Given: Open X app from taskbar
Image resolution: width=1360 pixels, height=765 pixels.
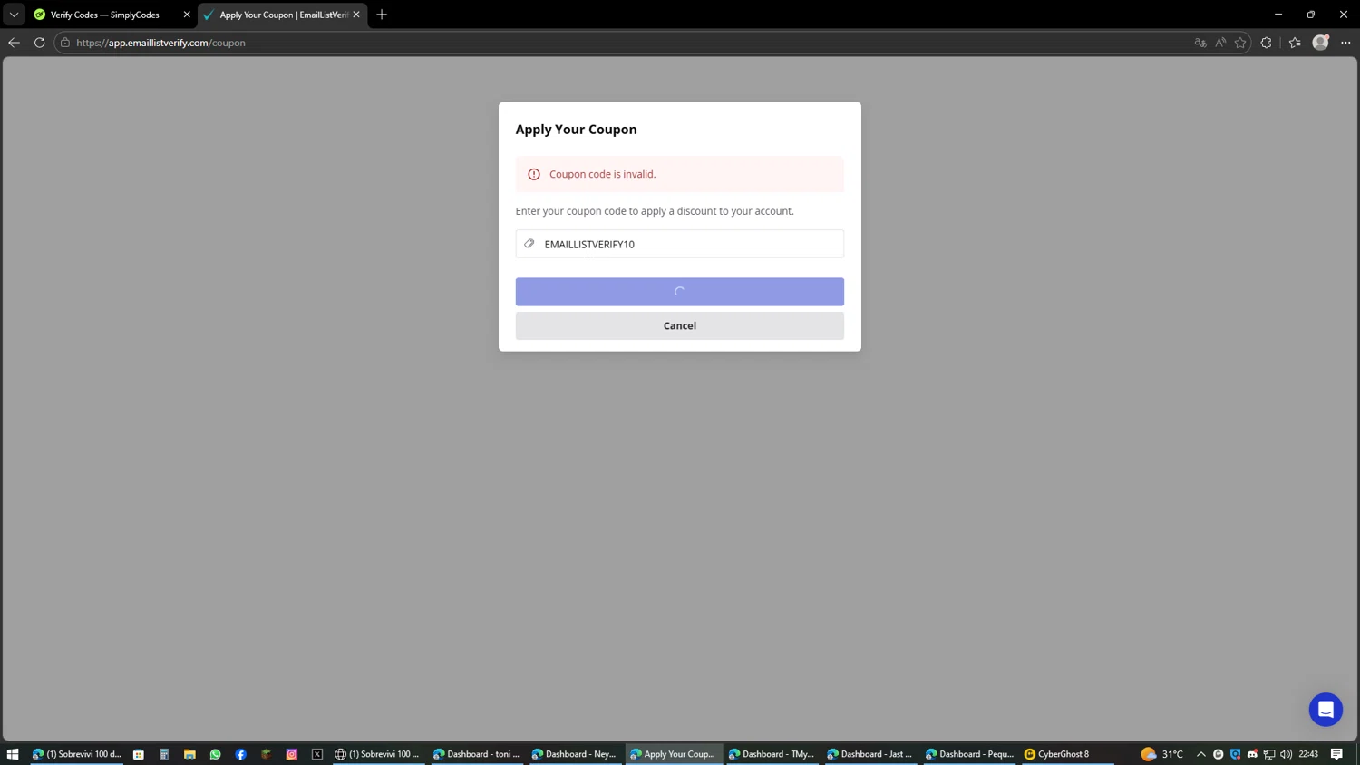Looking at the screenshot, I should (x=317, y=754).
